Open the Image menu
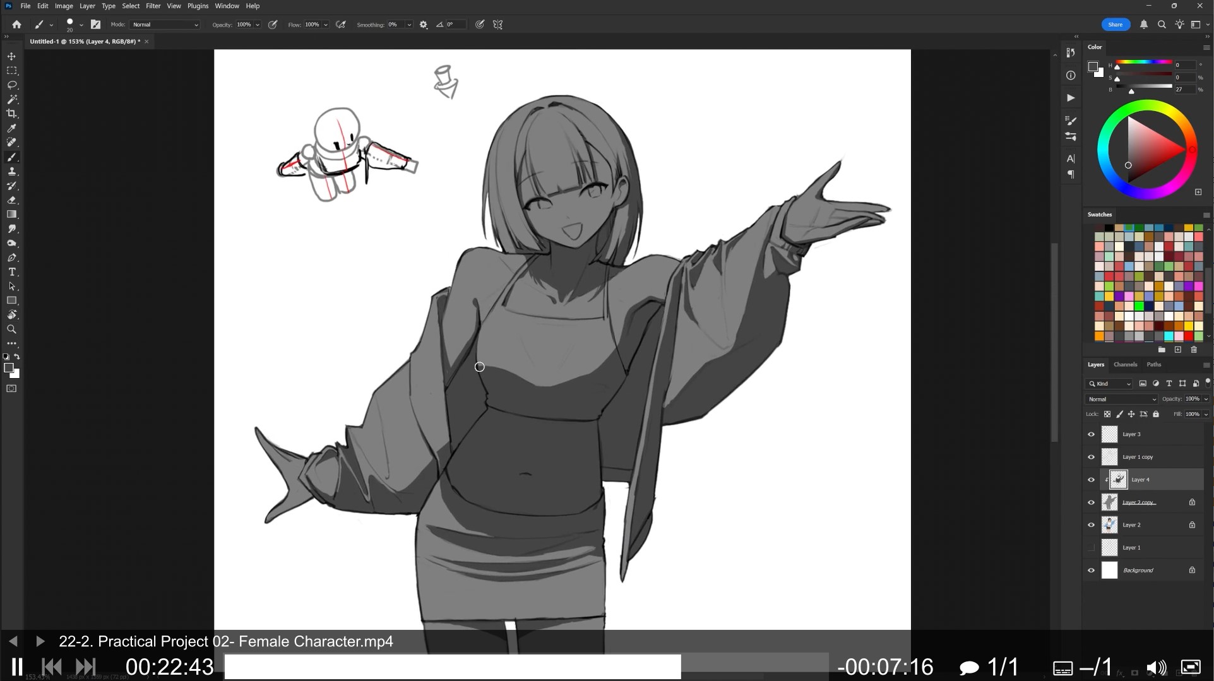Image resolution: width=1214 pixels, height=681 pixels. 64,6
